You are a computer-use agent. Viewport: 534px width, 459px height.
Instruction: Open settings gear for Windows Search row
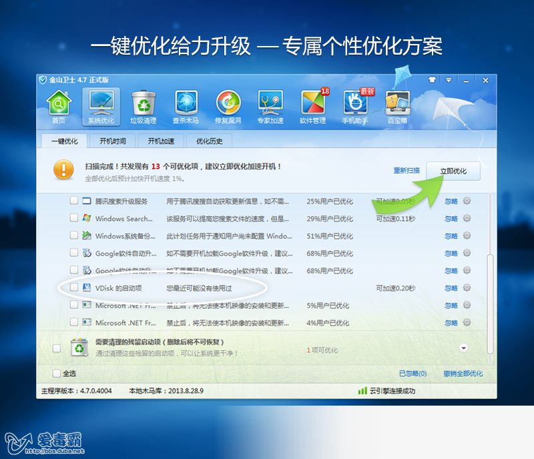coord(467,218)
